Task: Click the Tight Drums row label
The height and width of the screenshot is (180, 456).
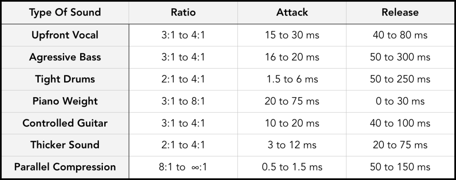Action: 65,79
